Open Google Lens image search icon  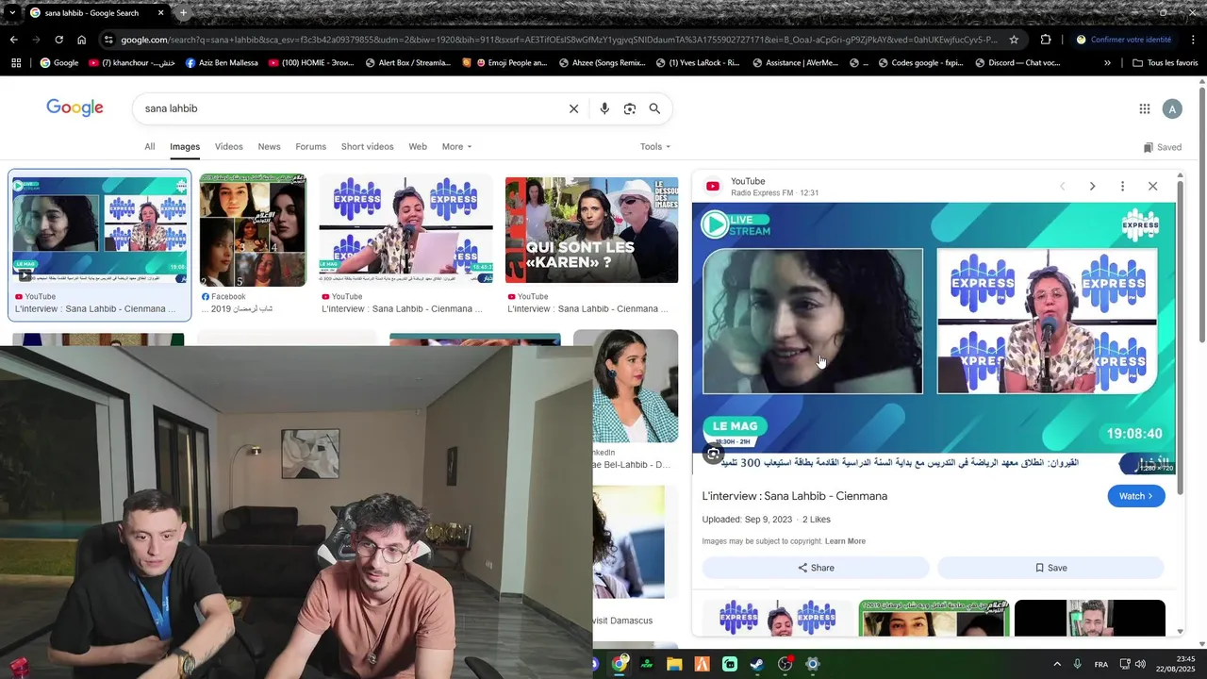(x=630, y=108)
